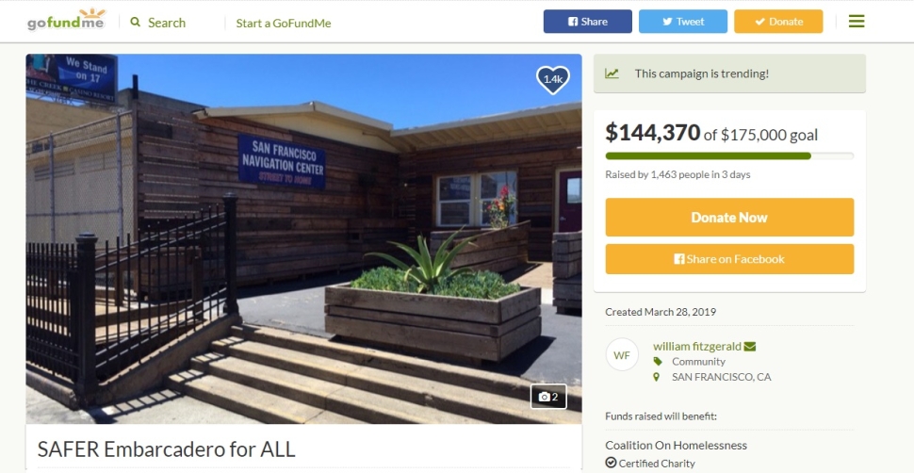Click the Certified Charity checkmark badge

click(611, 463)
